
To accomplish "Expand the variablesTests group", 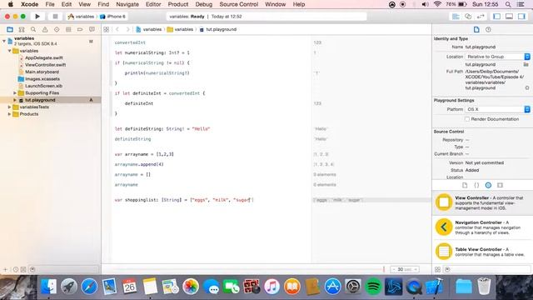I will coord(9,107).
